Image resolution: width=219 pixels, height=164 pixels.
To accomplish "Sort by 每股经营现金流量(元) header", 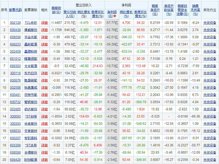I will point(182,10).
